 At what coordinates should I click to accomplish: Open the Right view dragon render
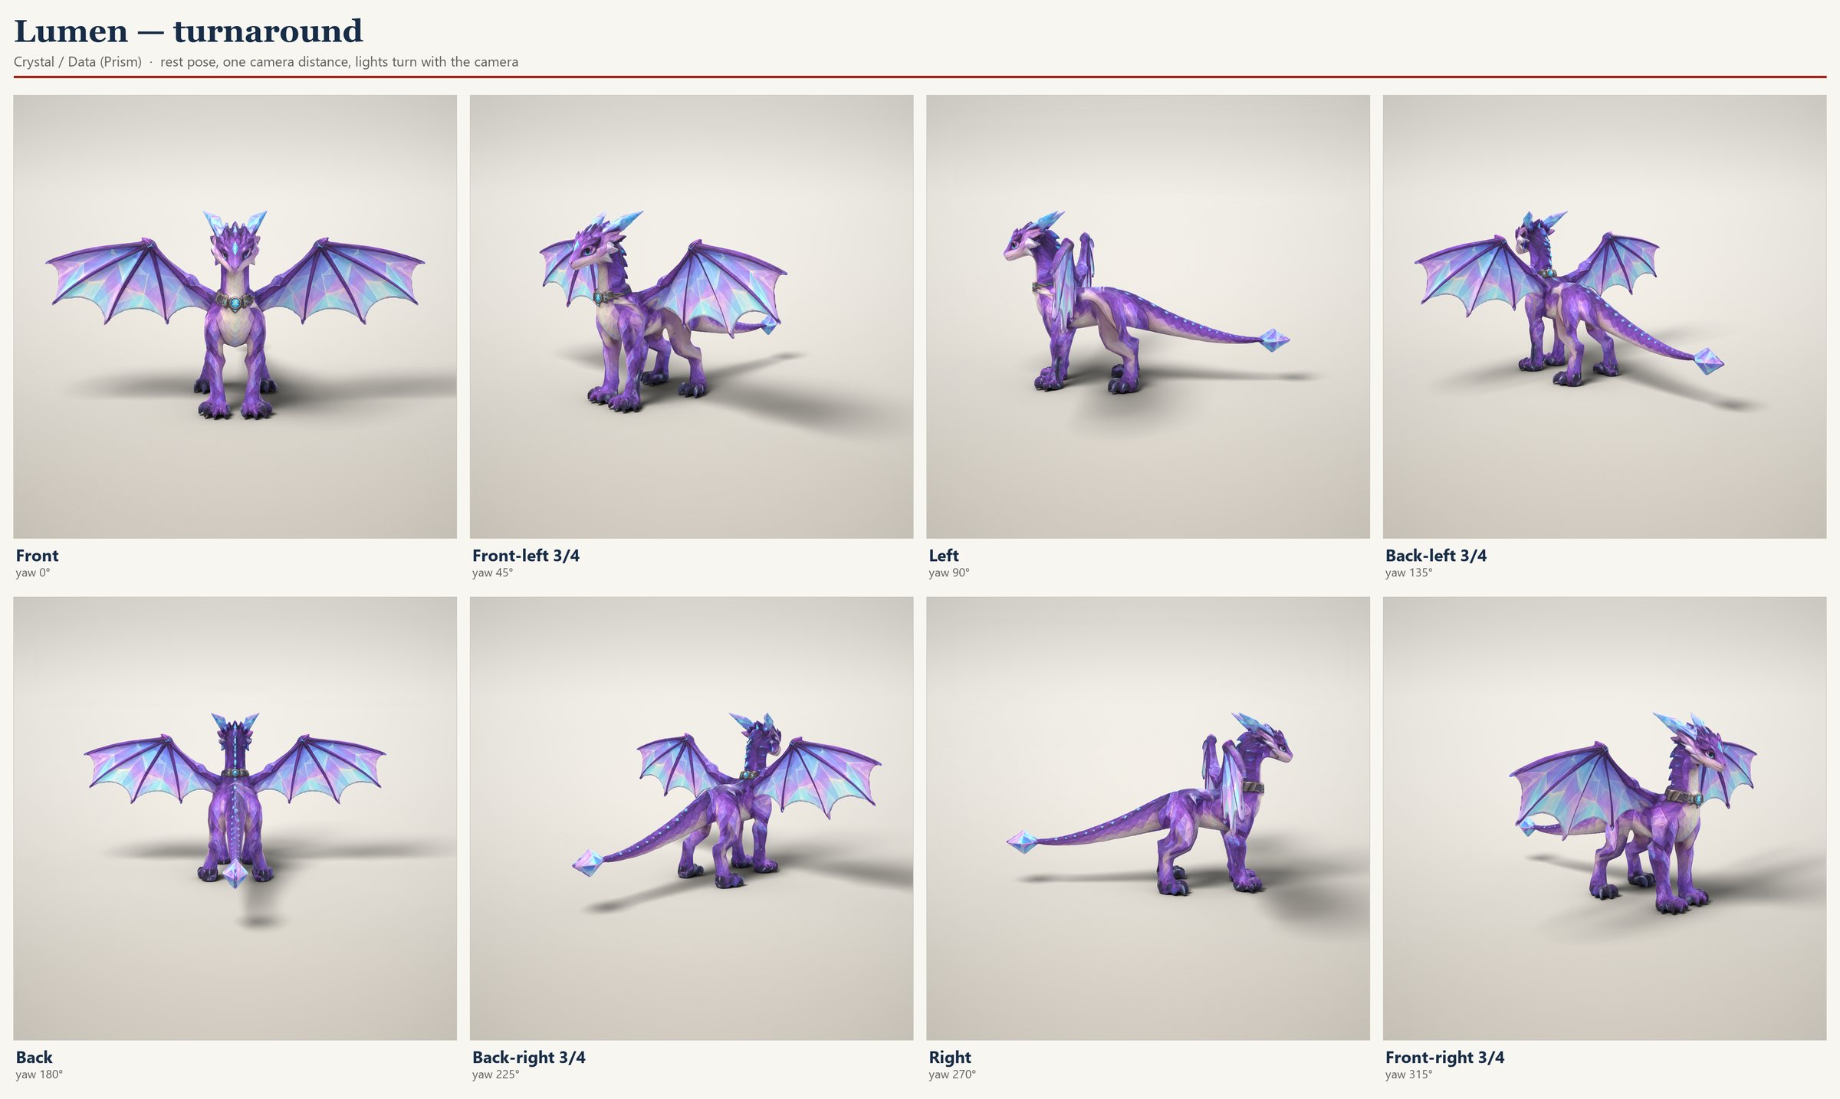pos(1148,819)
